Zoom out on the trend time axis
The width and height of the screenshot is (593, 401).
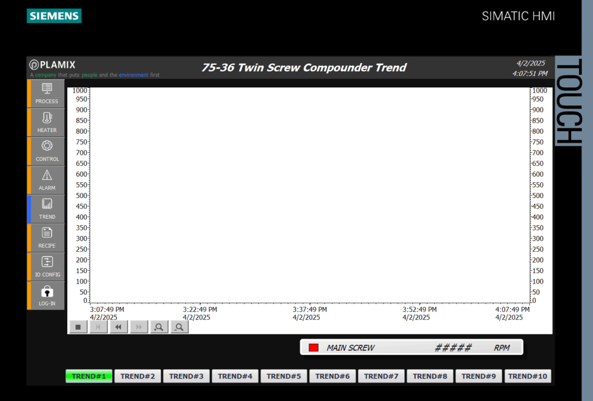tap(179, 328)
